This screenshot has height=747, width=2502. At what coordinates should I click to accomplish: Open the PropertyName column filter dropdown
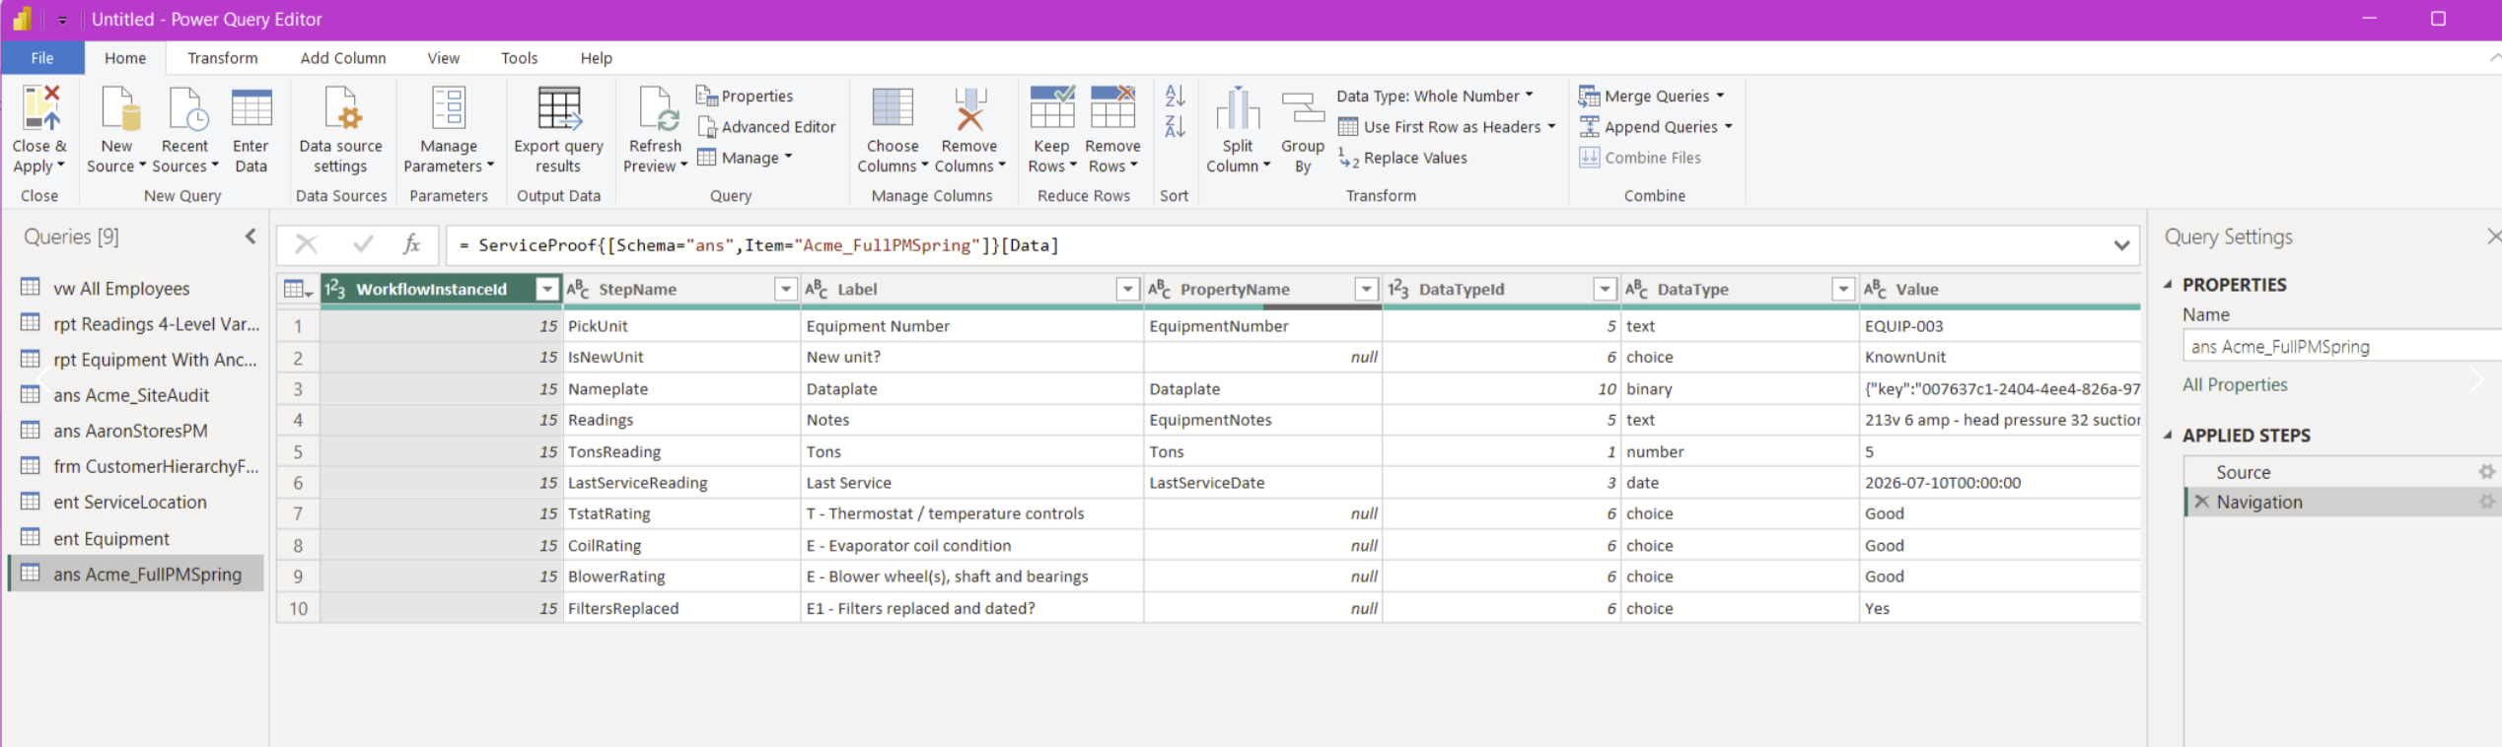tap(1366, 289)
